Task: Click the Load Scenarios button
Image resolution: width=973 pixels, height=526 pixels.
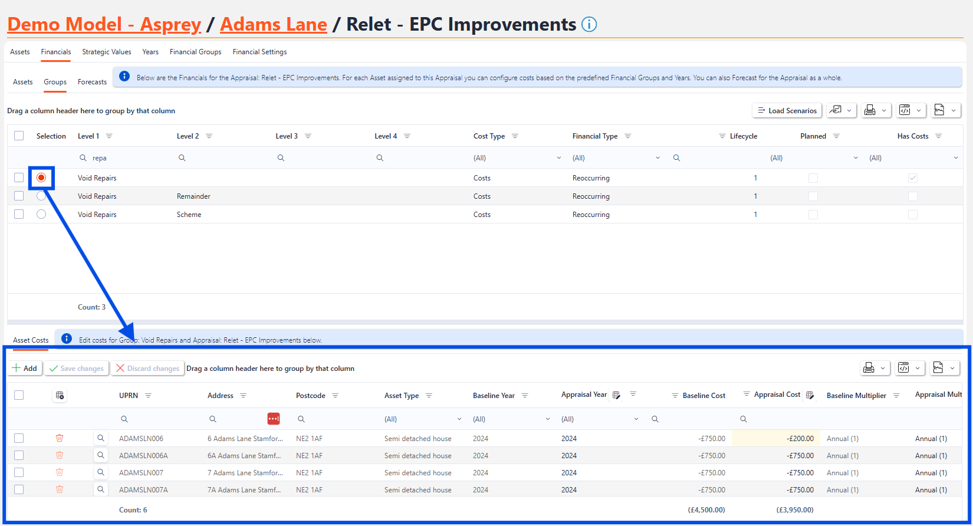Action: pos(787,110)
